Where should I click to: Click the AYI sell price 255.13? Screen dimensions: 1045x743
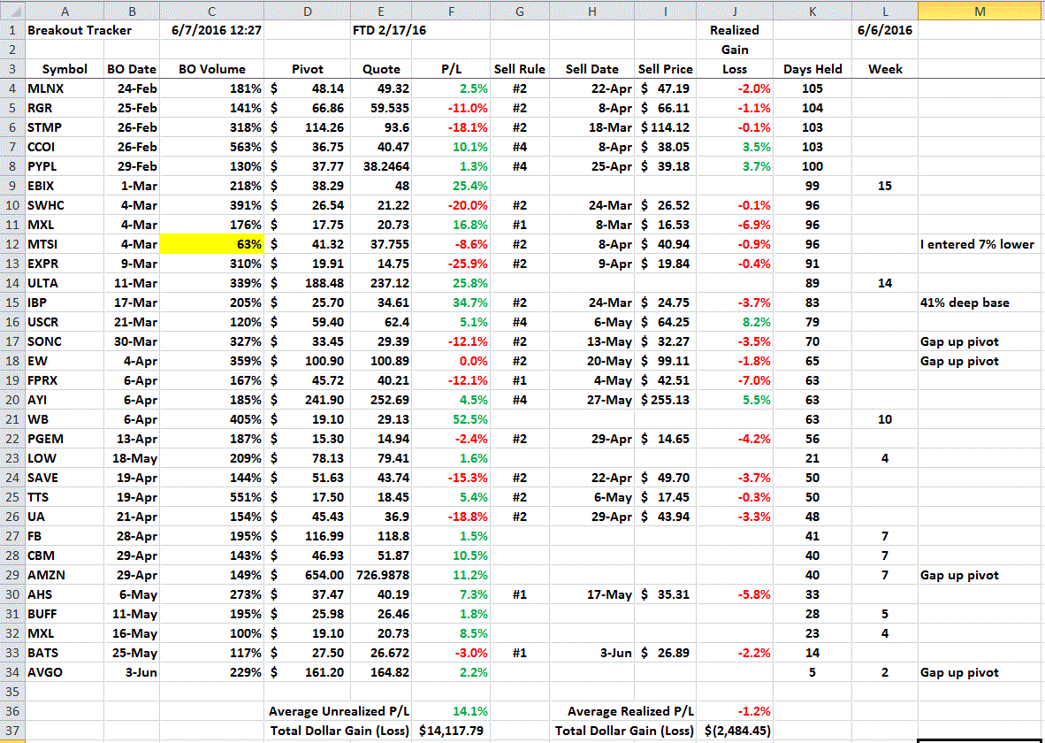click(665, 400)
